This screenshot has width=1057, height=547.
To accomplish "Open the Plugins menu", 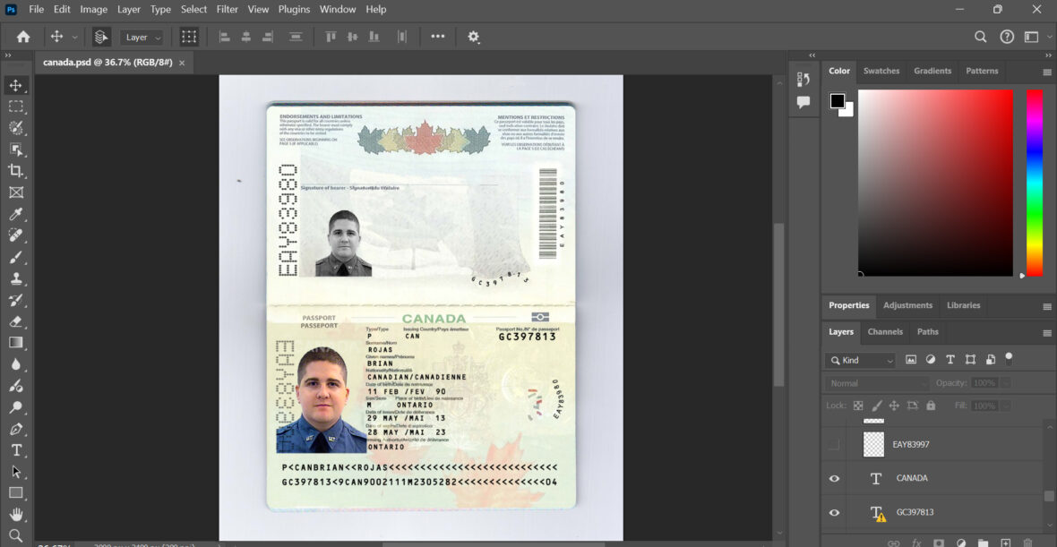I will [294, 10].
